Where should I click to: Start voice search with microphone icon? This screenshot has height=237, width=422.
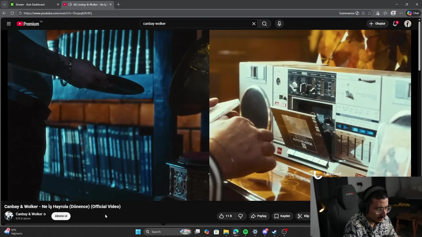pyautogui.click(x=279, y=24)
